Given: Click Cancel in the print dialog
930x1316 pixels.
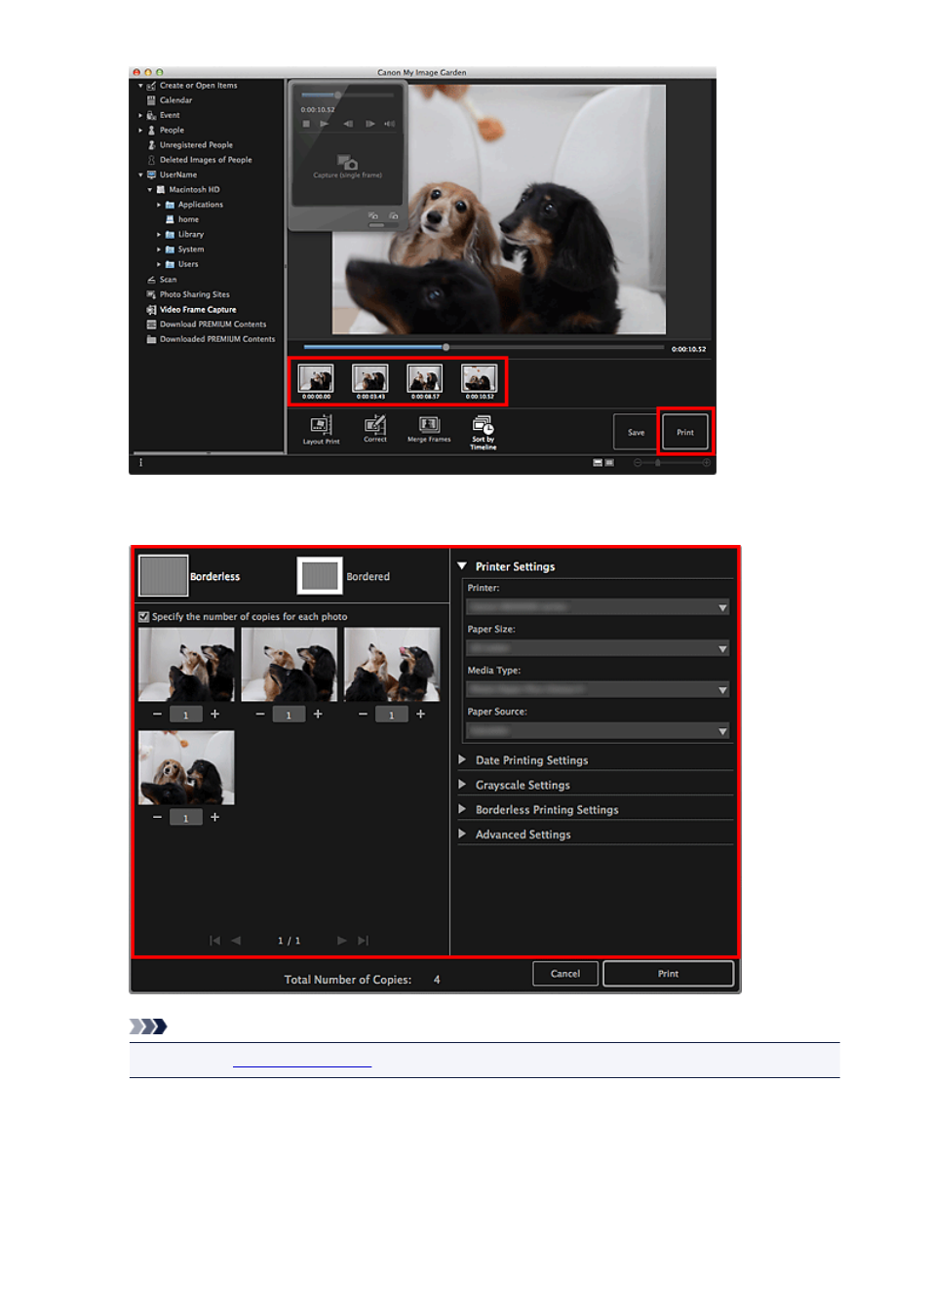Looking at the screenshot, I should 565,974.
